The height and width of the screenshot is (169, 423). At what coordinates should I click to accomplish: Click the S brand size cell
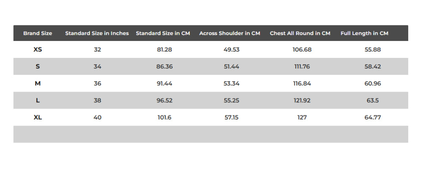click(x=38, y=66)
